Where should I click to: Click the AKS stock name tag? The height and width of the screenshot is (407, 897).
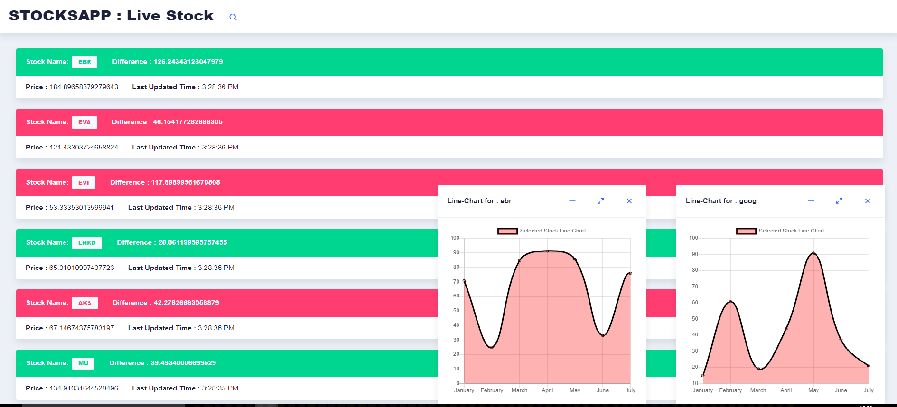click(84, 303)
